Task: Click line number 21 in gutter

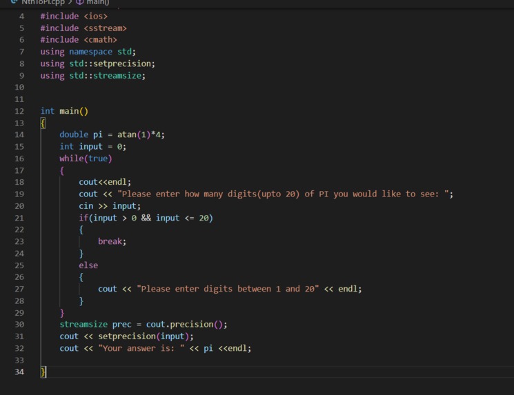Action: (x=19, y=218)
